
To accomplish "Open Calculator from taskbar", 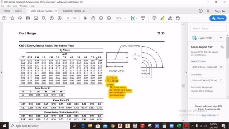I will [164, 126].
